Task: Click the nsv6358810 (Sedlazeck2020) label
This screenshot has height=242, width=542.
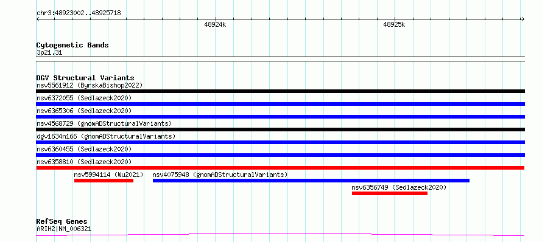Action: point(84,162)
